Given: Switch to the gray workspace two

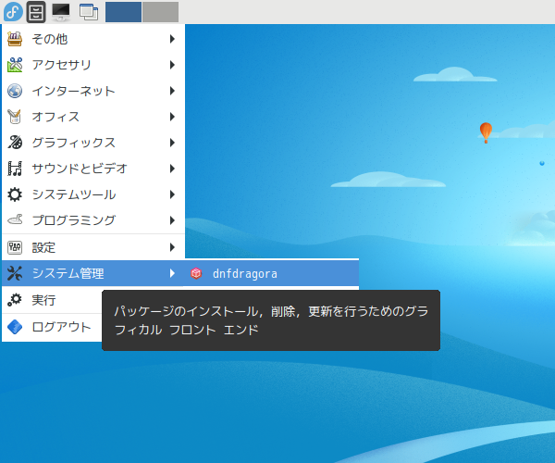Looking at the screenshot, I should pyautogui.click(x=161, y=12).
